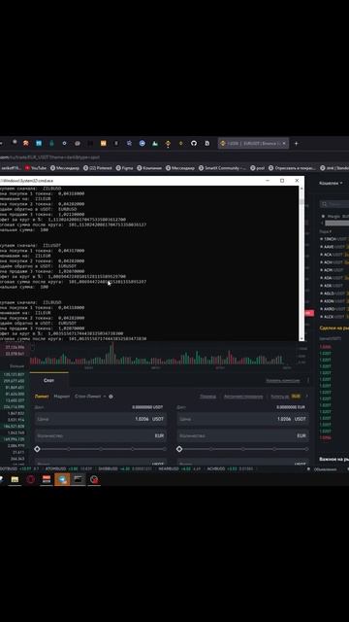
Task: Toggle favorite star for ACM pair
Action: coord(321,270)
